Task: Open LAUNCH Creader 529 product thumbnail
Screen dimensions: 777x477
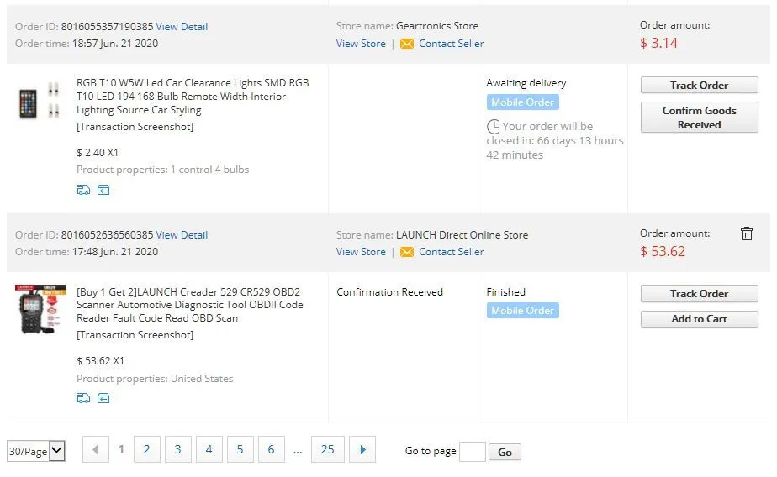Action: [40, 310]
